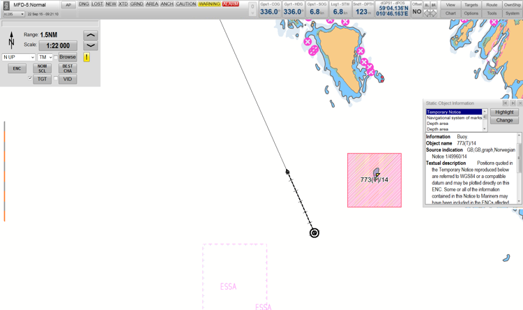Click the offset pan arrows icon
The image size is (523, 310).
[430, 13]
